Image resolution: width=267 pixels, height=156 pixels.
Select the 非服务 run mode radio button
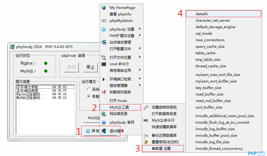coord(89,96)
